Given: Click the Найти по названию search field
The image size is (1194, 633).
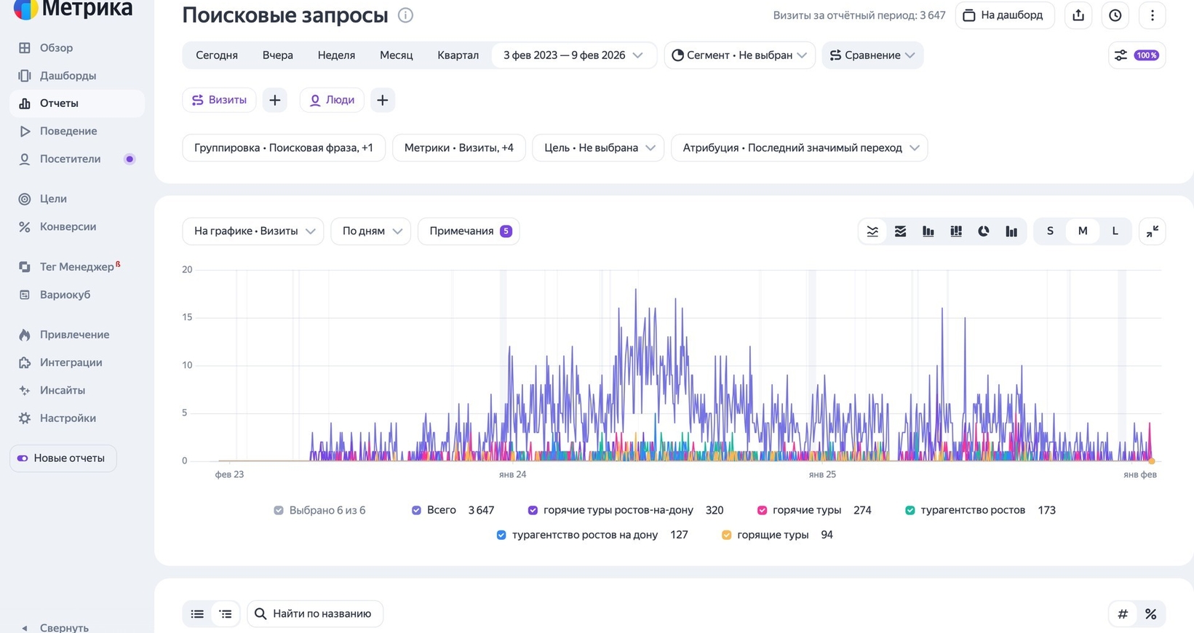Looking at the screenshot, I should (315, 613).
